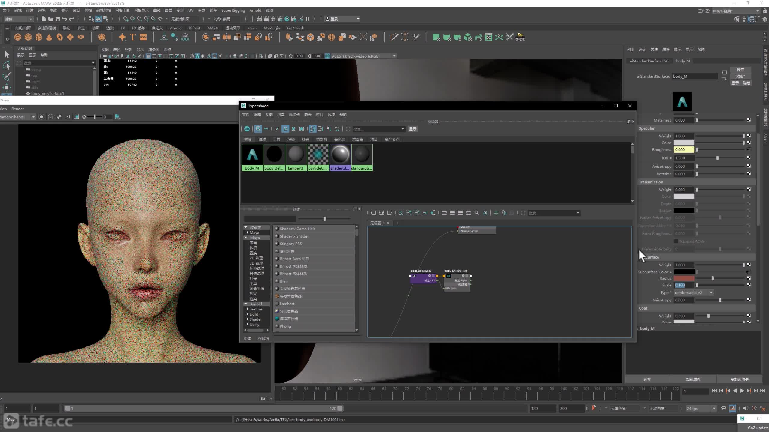This screenshot has height=432, width=769.
Task: Open the Arnold main menu
Action: [255, 10]
